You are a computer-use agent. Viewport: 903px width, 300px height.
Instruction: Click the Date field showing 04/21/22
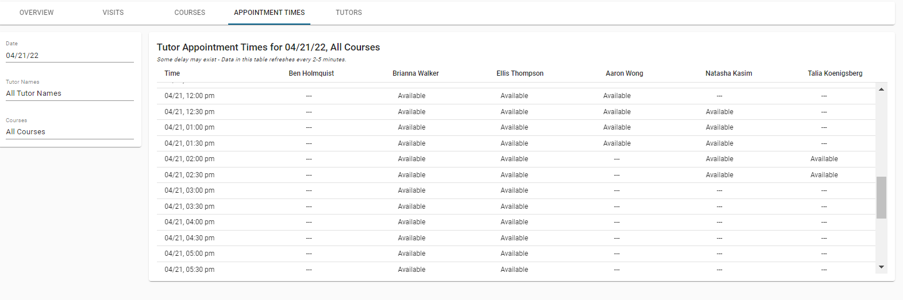[x=70, y=56]
